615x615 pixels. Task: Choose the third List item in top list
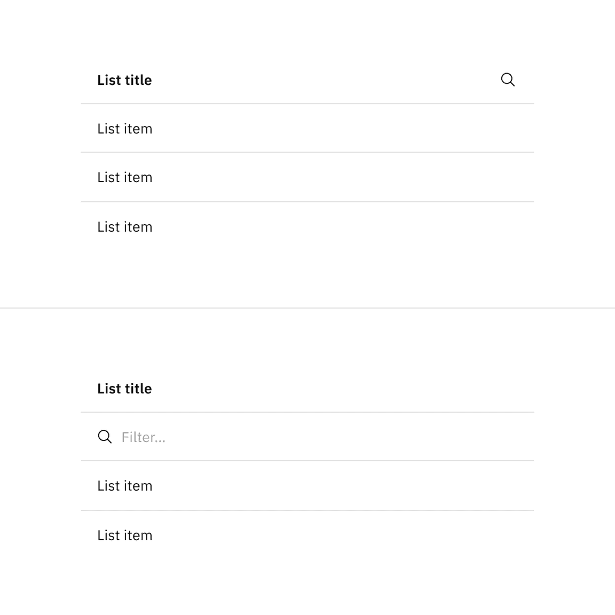[x=124, y=226]
